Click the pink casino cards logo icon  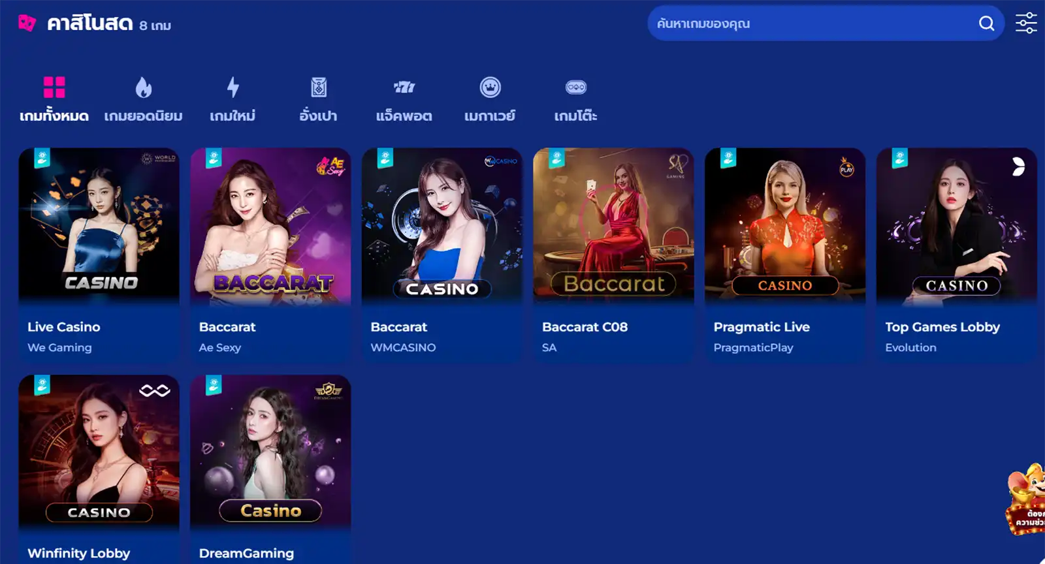coord(27,23)
